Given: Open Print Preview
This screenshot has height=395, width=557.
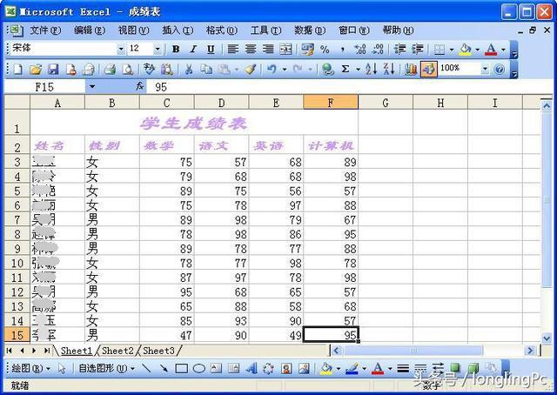Looking at the screenshot, I should [128, 69].
